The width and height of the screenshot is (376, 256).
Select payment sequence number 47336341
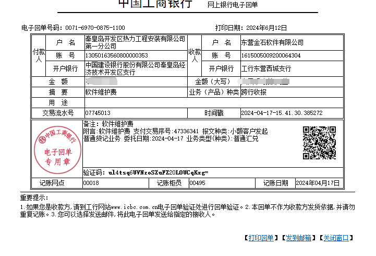(186, 131)
